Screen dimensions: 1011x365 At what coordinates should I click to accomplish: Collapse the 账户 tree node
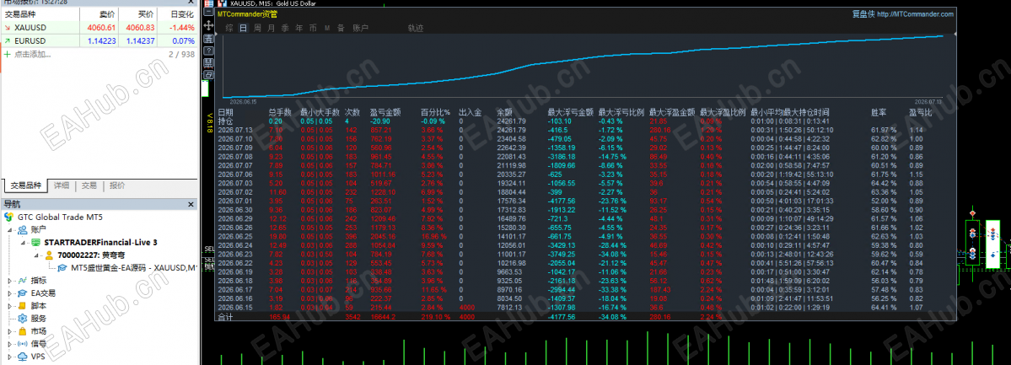(x=9, y=229)
